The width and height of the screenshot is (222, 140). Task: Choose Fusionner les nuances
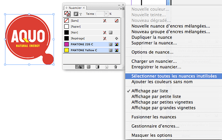point(154,117)
